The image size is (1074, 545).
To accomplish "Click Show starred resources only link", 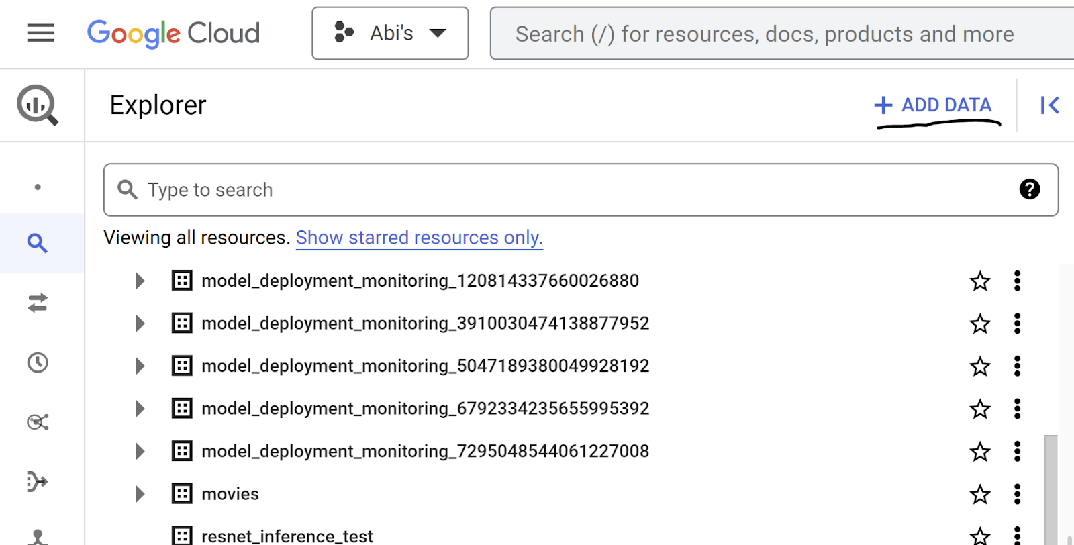I will point(419,238).
